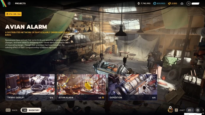205x115 pixels.
Task: Open the Expedition project card
Action: point(133,87)
